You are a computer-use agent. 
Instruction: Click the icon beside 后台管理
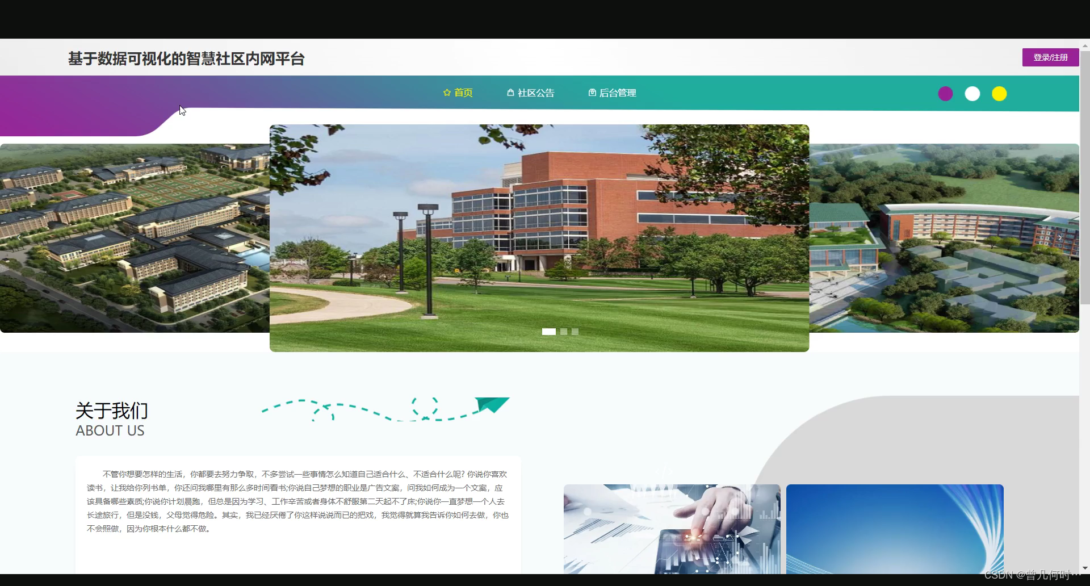tap(592, 93)
